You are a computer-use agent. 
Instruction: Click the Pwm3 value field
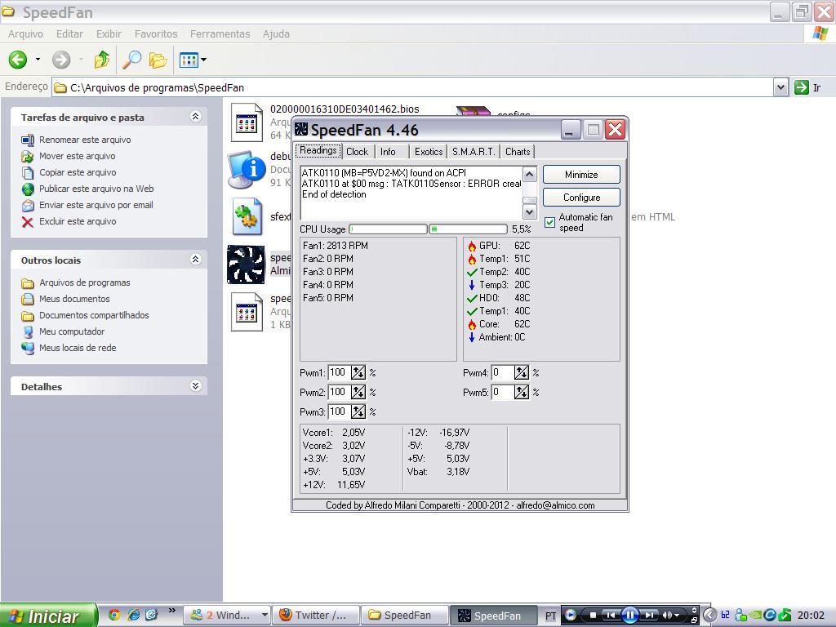click(x=339, y=412)
